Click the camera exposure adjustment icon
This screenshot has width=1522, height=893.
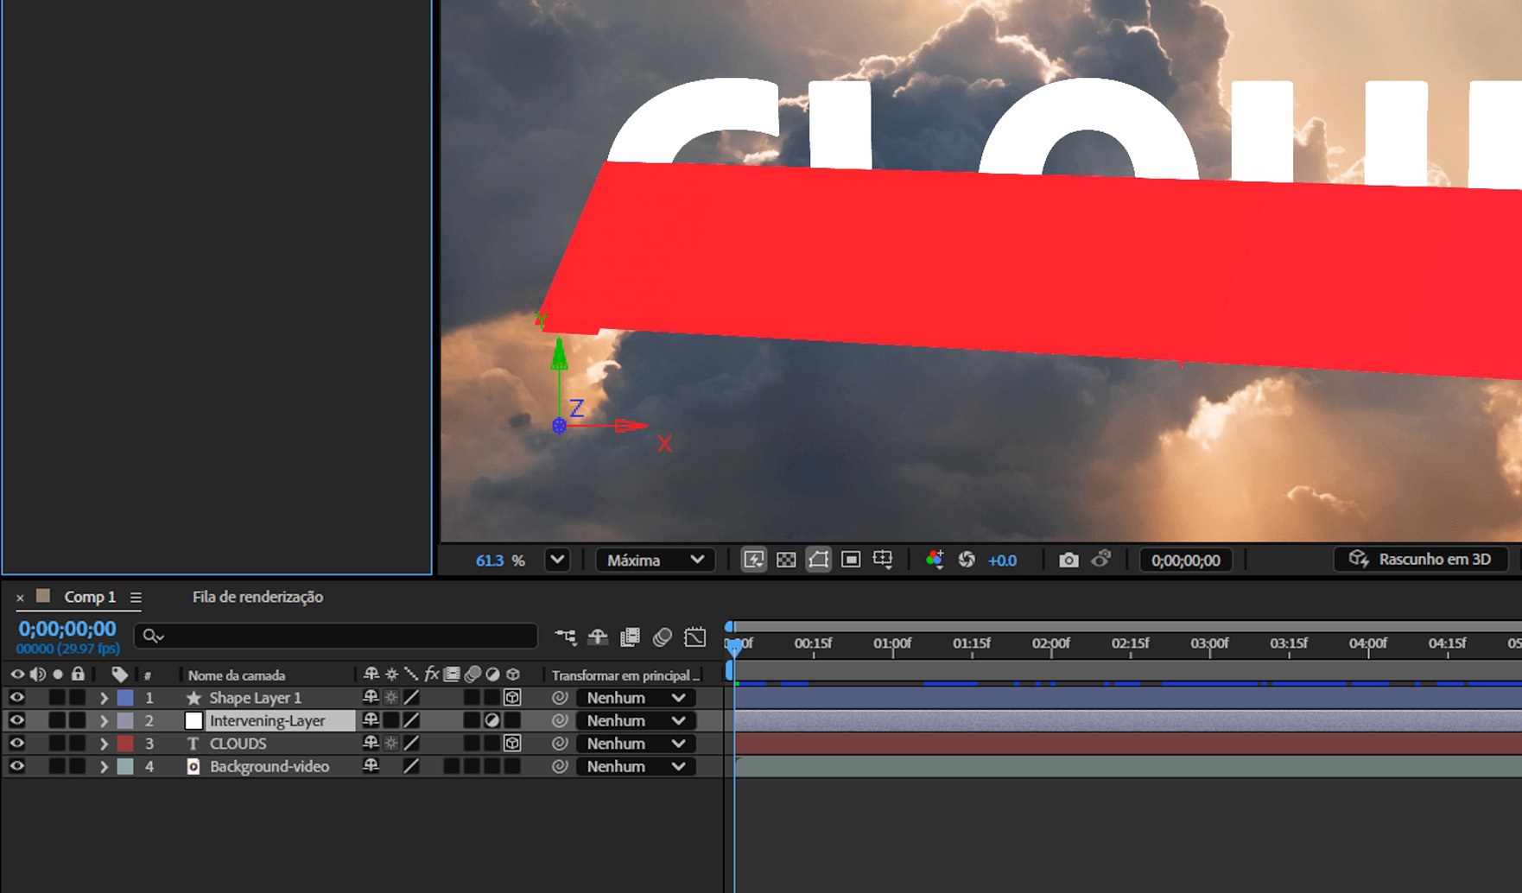[968, 560]
